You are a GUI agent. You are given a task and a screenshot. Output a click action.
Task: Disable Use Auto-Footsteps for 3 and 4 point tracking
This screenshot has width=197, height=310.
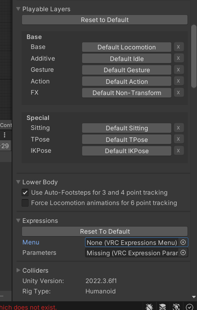25,193
